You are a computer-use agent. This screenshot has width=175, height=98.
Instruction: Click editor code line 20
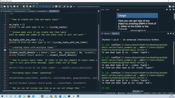(53, 50)
